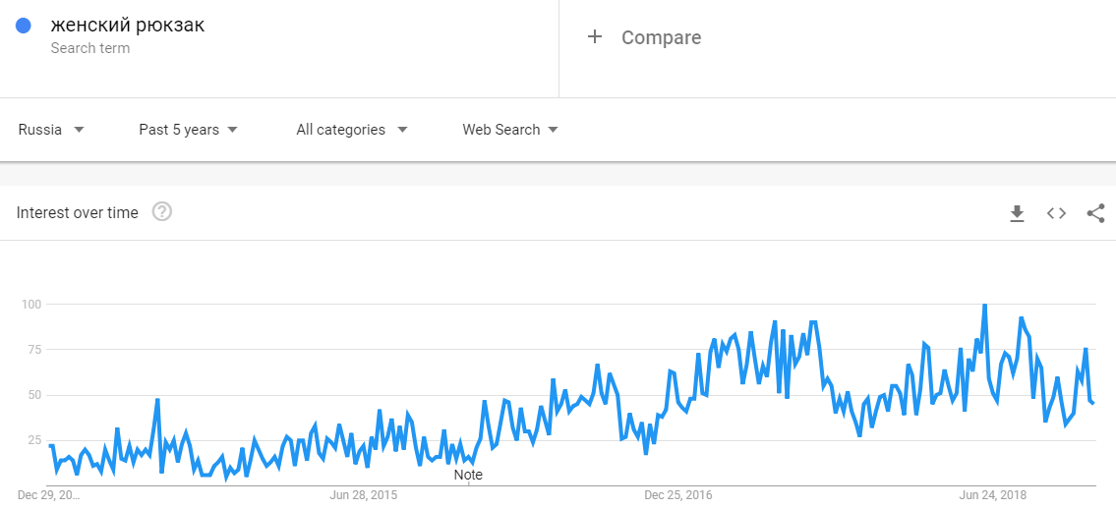Click the Search term subtitle text
Viewport: 1116px width, 509px height.
pos(89,48)
